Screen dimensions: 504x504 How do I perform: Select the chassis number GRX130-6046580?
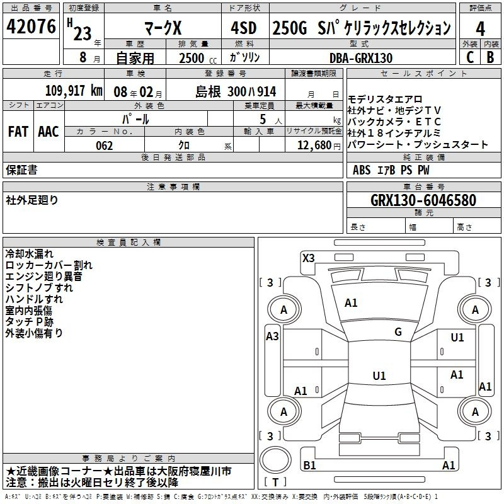coord(423,200)
